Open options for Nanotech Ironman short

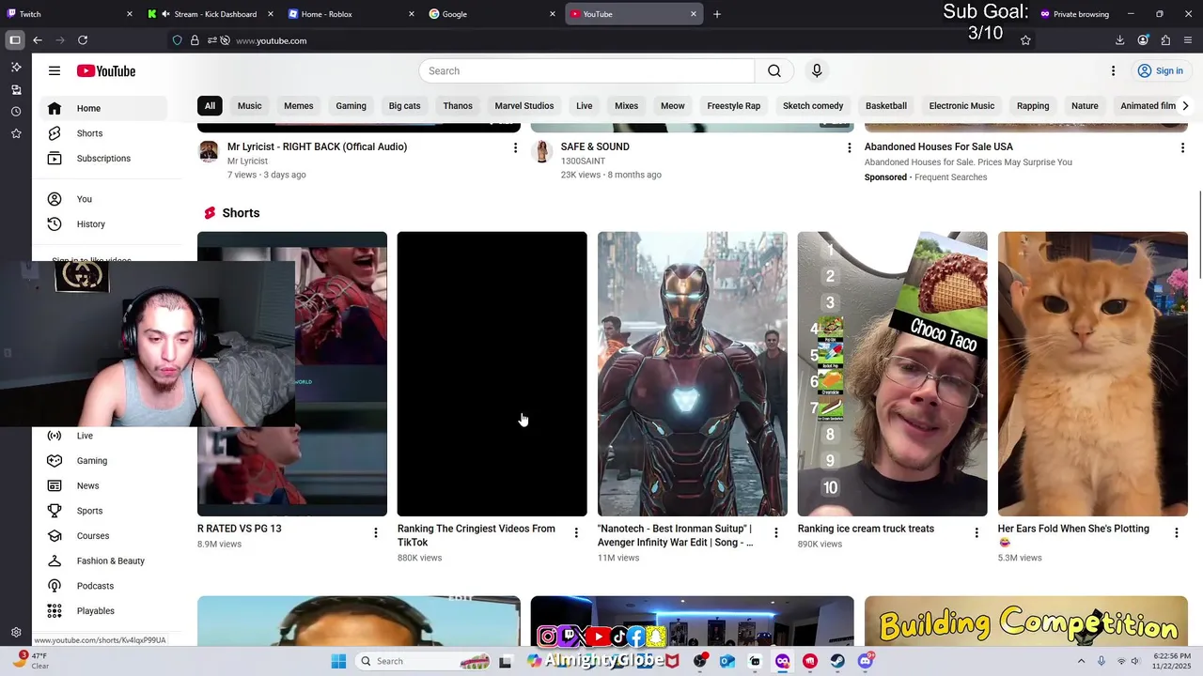click(x=776, y=533)
